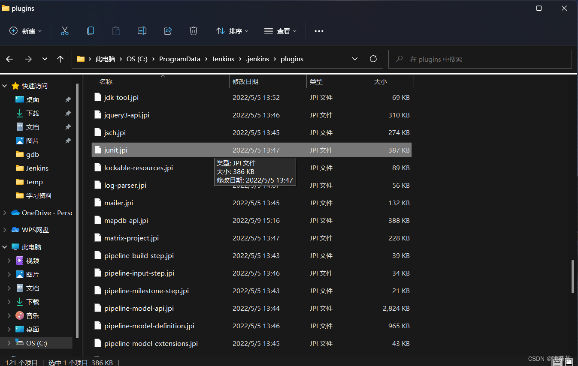Click the navigation pane scrollbar
This screenshot has width=578, height=366.
pos(77,210)
